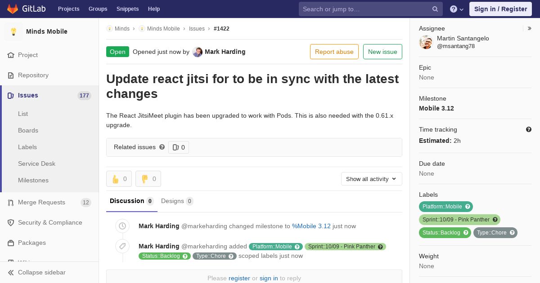Switch to the Designs tab
The height and width of the screenshot is (283, 540).
(177, 201)
